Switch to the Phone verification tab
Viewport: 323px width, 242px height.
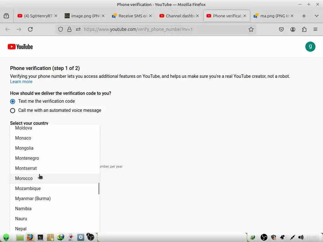(x=226, y=16)
